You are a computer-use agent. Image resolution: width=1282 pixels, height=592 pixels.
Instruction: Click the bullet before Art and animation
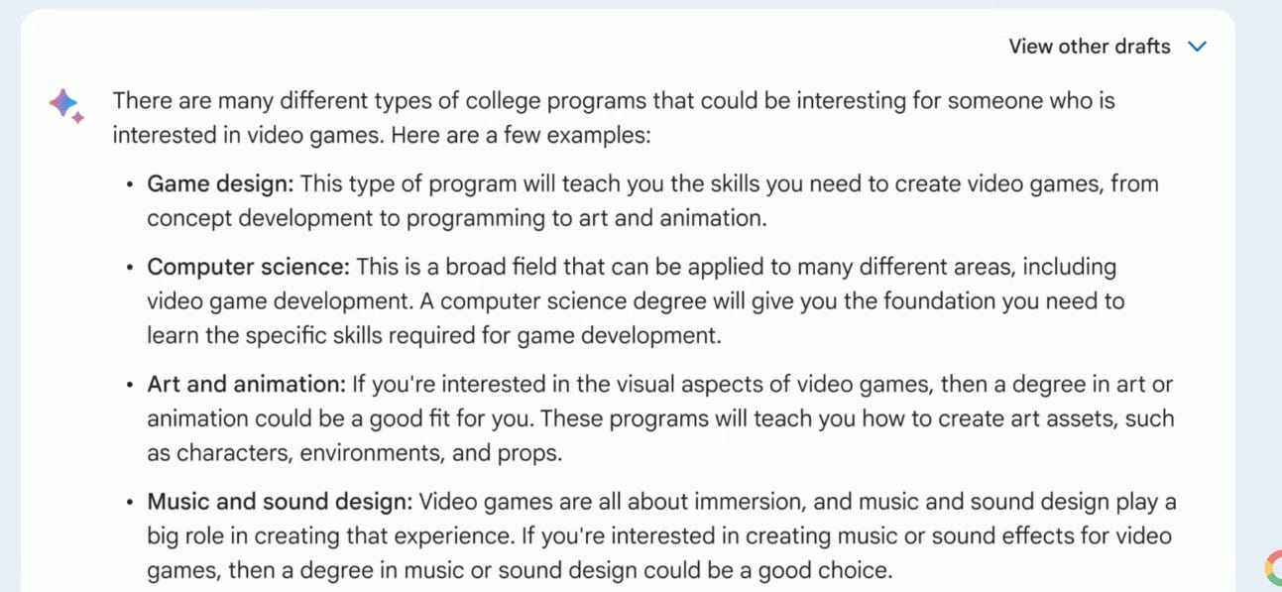point(130,386)
